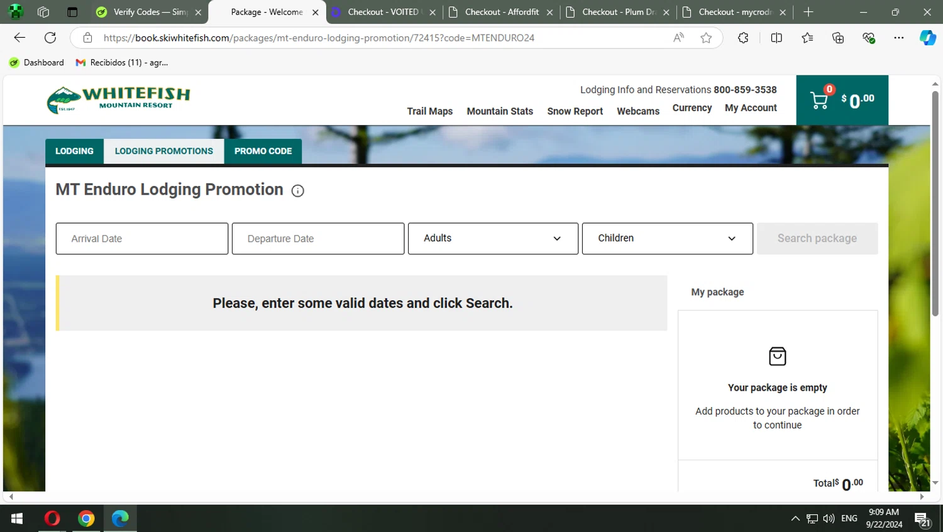The width and height of the screenshot is (943, 532).
Task: Open favorites list icon in toolbar
Action: pos(807,38)
